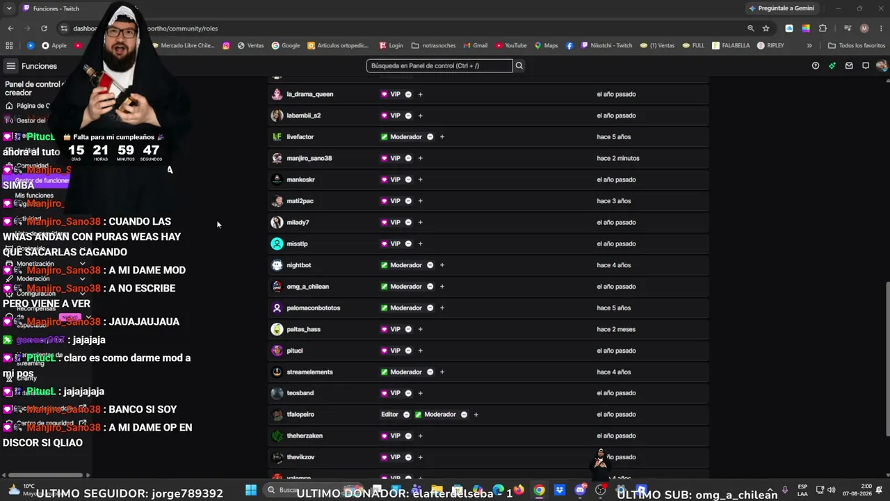Click the green sparkle icon in dashboard header
Screen dimensions: 890x501
click(x=832, y=66)
